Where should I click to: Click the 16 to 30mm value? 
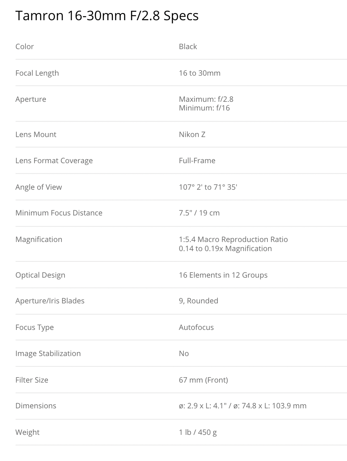pos(200,73)
